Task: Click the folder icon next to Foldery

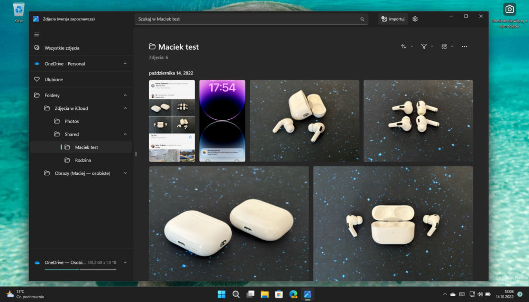Action: pos(37,95)
